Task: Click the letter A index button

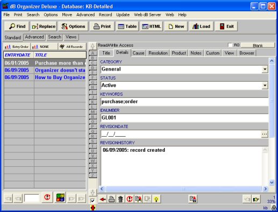Action: coord(92,53)
